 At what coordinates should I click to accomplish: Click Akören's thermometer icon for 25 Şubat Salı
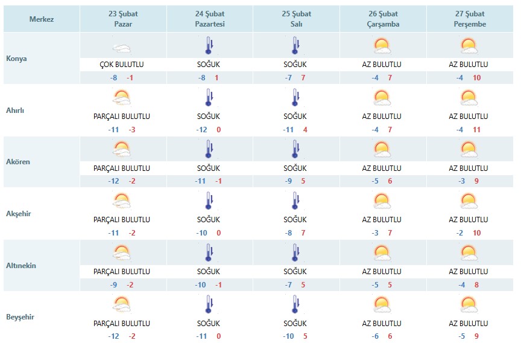tap(295, 149)
